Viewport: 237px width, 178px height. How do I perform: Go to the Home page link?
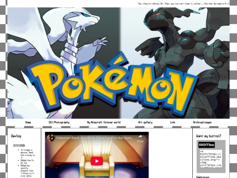[28, 122]
